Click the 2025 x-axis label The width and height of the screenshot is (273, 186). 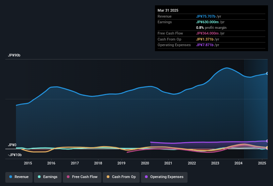[262, 163]
